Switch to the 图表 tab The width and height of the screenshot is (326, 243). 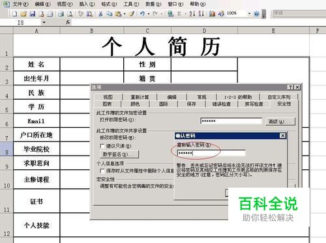coord(107,104)
